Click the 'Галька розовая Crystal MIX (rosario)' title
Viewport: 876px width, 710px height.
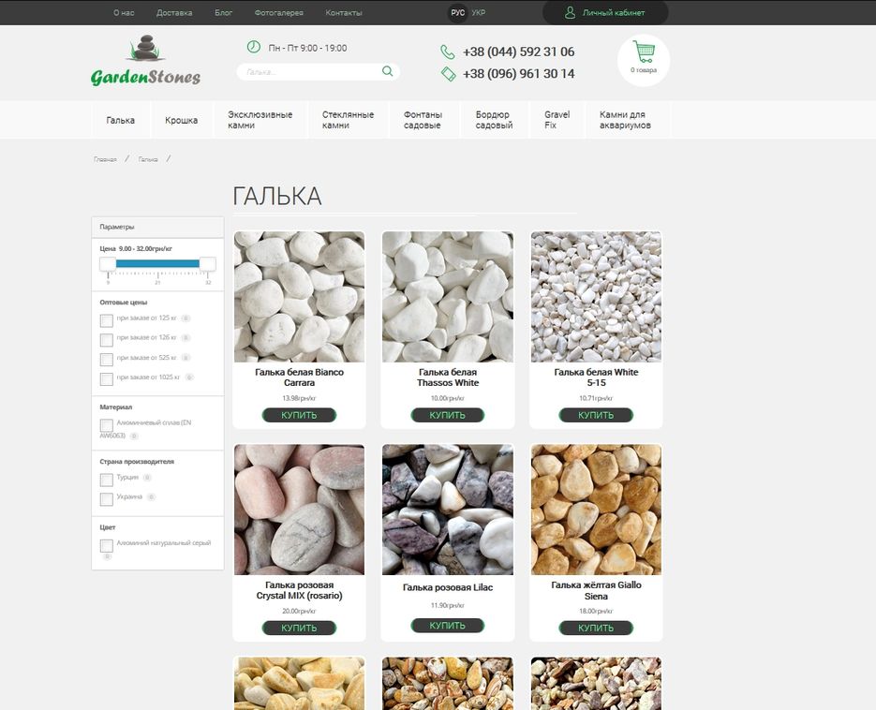pyautogui.click(x=300, y=590)
